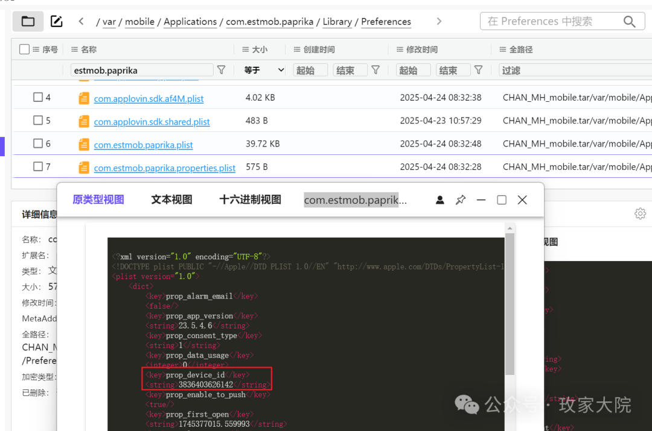Open com.applovin.sdk.shared.plist link
This screenshot has height=431, width=652.
(x=152, y=122)
